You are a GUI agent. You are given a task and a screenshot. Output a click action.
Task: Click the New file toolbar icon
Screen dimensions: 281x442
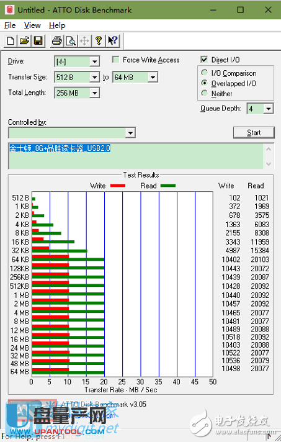pos(11,41)
